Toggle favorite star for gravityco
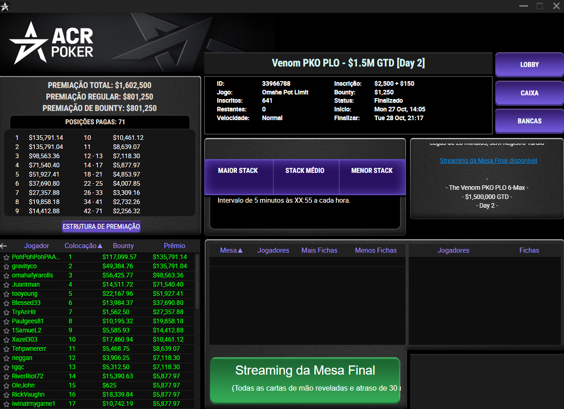 6,266
